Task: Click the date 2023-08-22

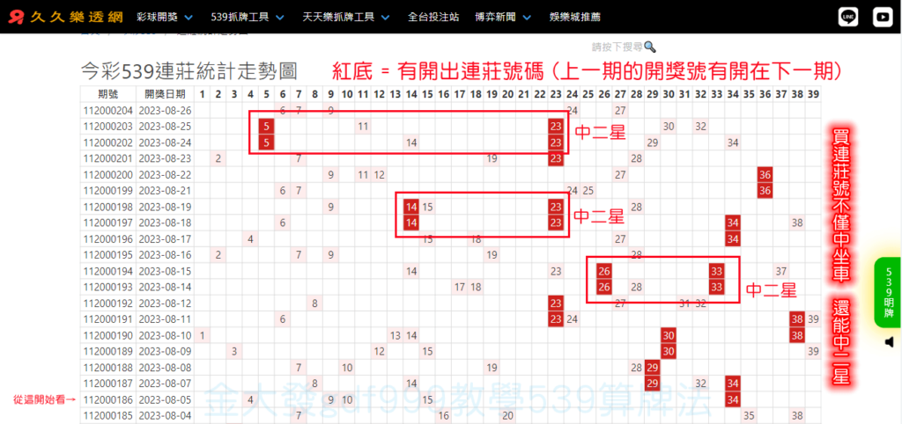Action: tap(165, 174)
